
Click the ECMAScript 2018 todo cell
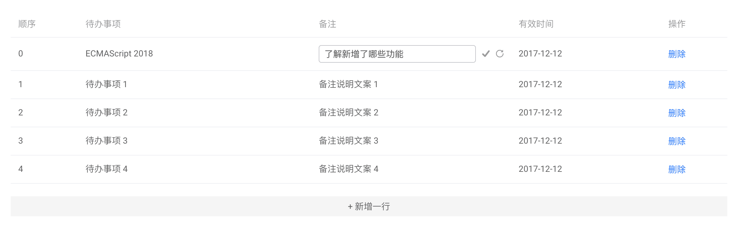click(119, 54)
